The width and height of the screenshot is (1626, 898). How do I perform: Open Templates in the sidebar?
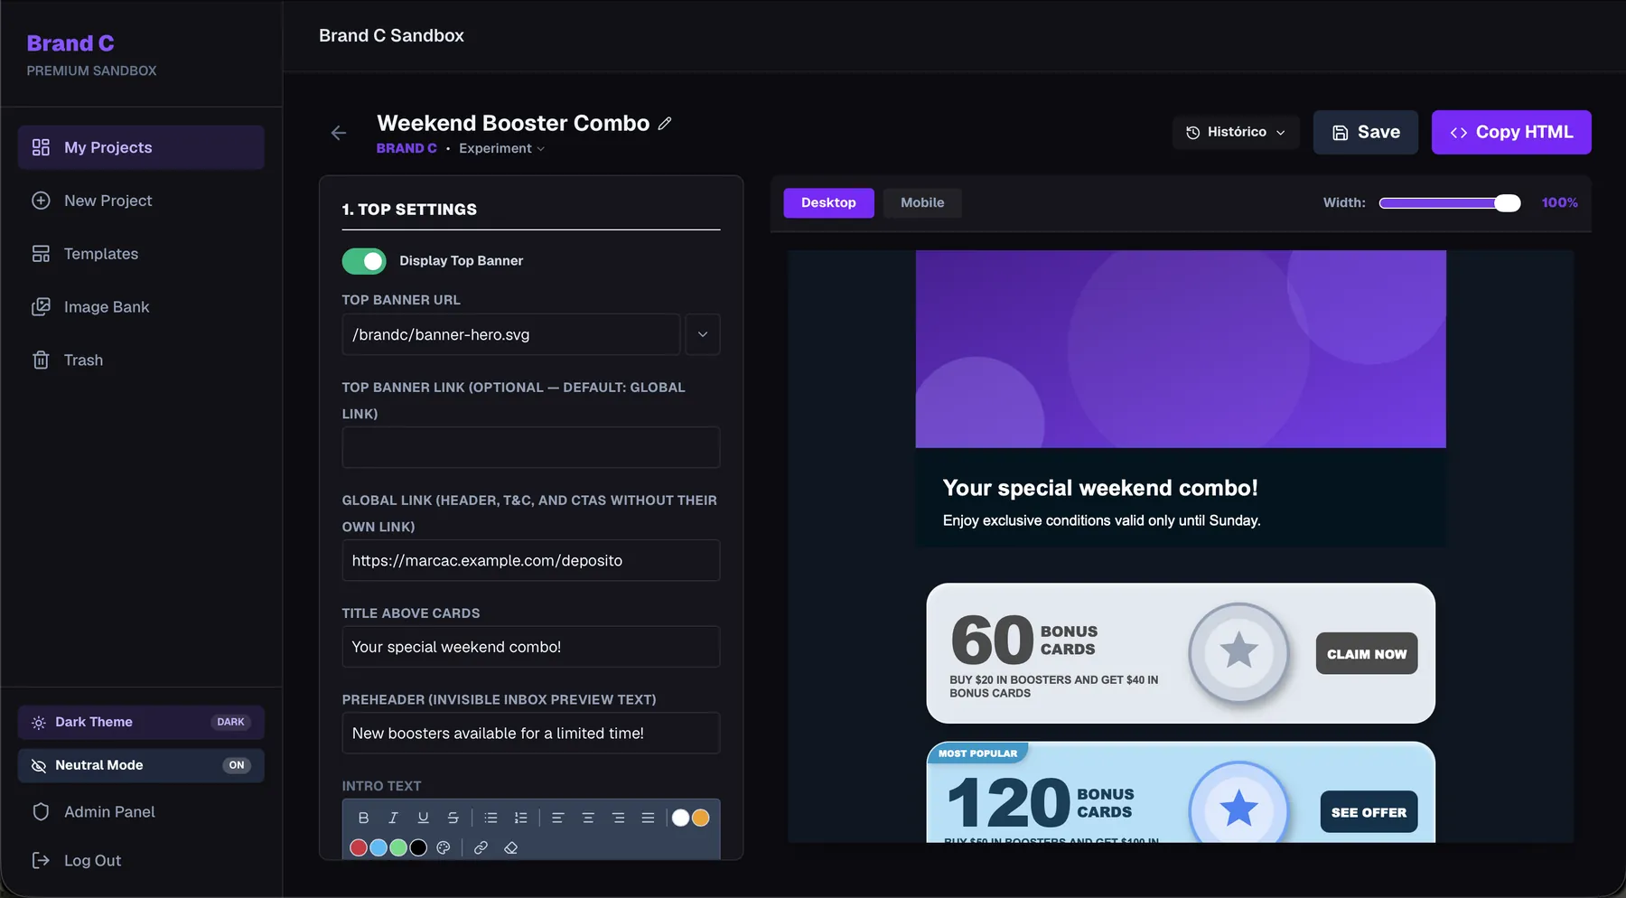(141, 254)
